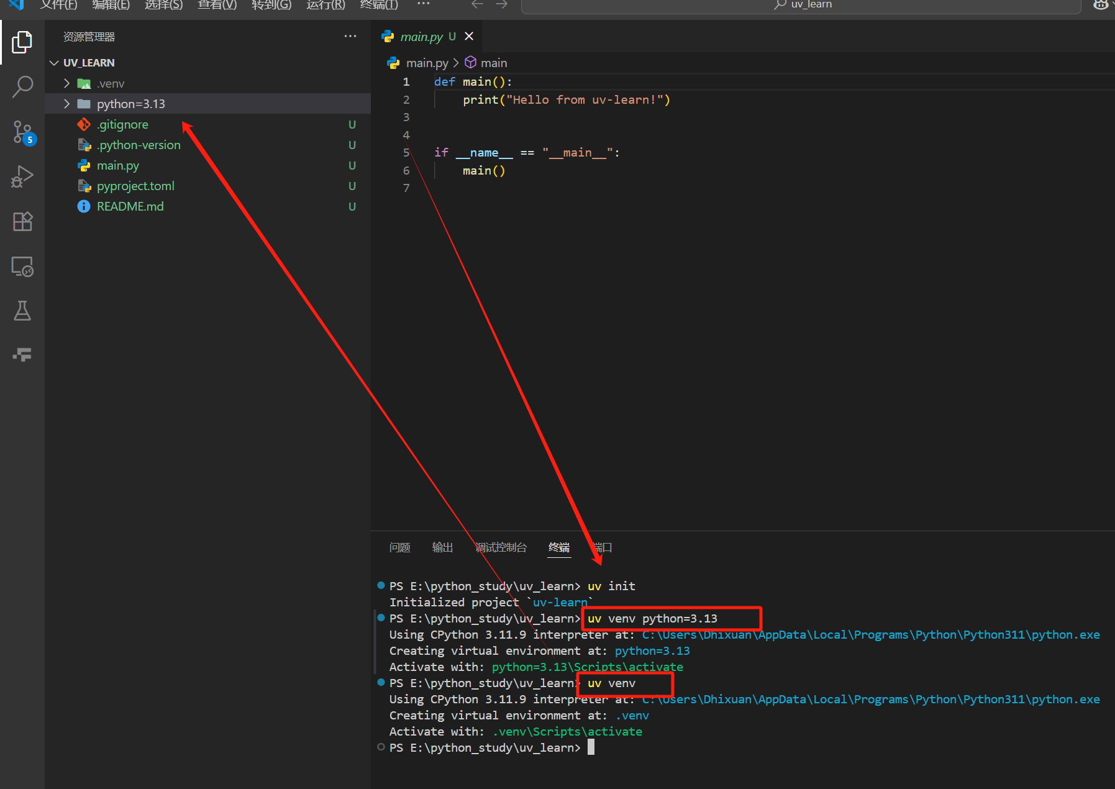Open the .python-version file
The height and width of the screenshot is (789, 1115).
point(139,145)
